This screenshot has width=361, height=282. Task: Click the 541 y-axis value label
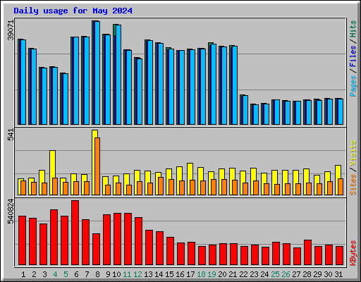11,135
